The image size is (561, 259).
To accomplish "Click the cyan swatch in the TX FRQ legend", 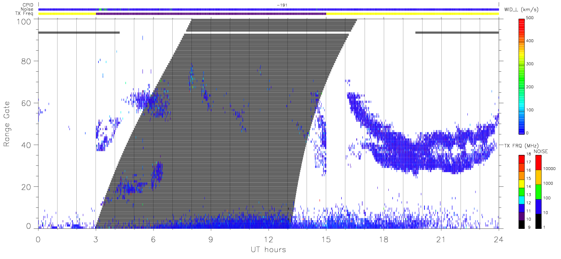I will point(522,199).
